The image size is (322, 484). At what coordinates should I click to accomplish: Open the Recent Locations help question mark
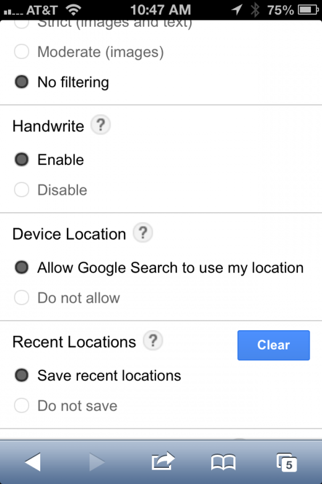pos(153,341)
